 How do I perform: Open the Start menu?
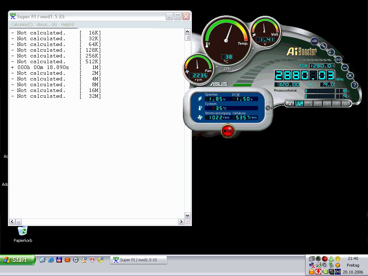18,260
